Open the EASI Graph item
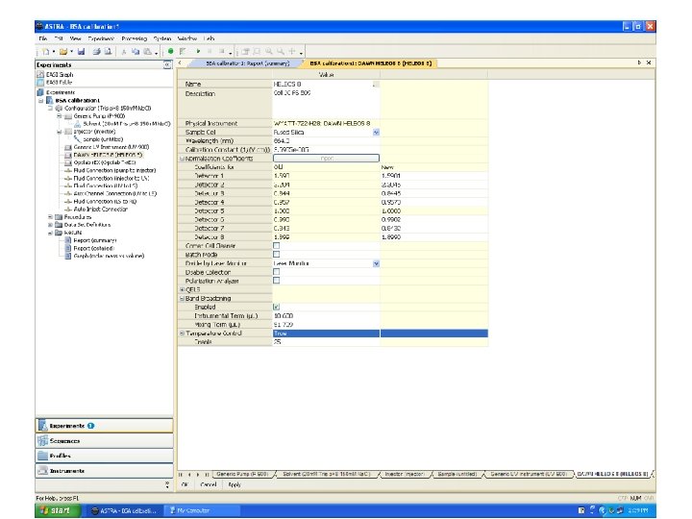This screenshot has height=519, width=692. click(x=58, y=74)
